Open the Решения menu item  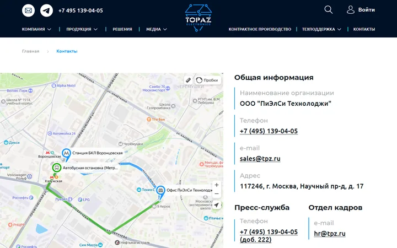122,29
